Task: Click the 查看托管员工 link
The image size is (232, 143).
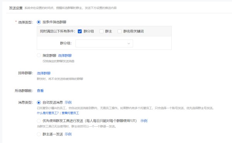Action: click(70, 113)
